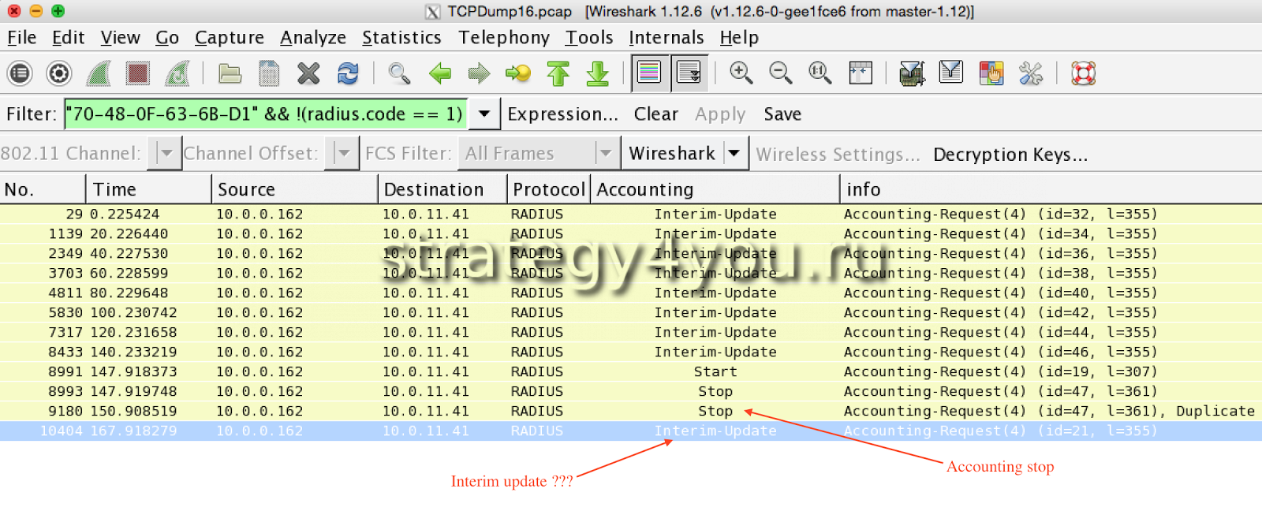Click the Decryption Keys button

[x=1010, y=154]
